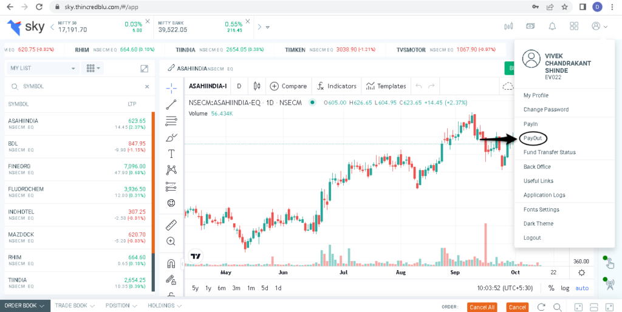
Task: Select FINEORG in the watchlist
Action: click(x=78, y=169)
